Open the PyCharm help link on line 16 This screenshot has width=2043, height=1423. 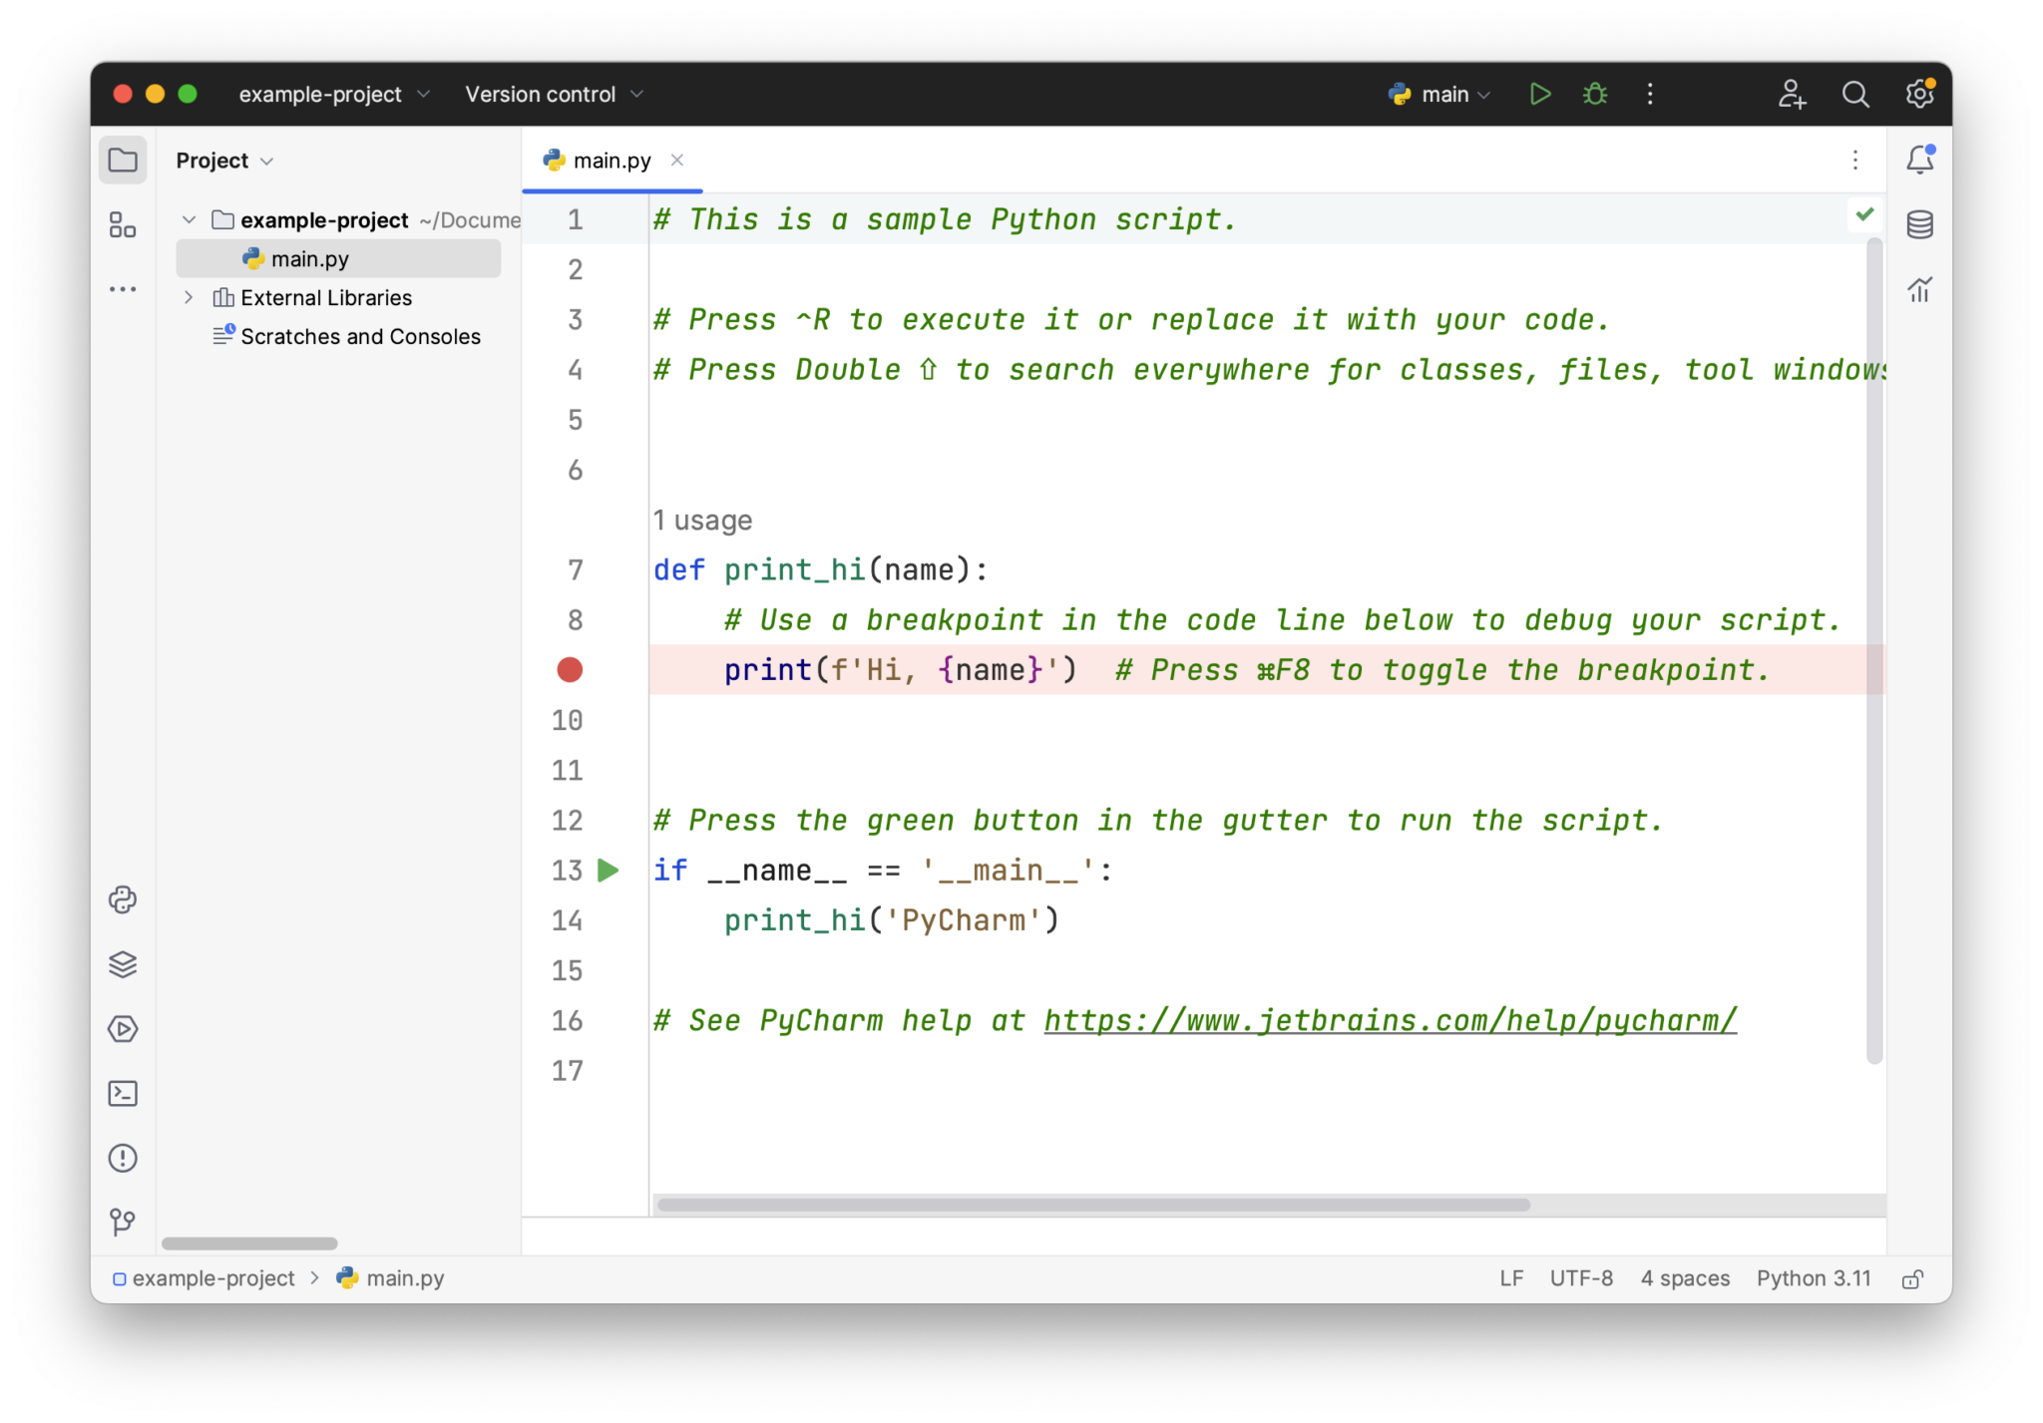(1390, 1020)
